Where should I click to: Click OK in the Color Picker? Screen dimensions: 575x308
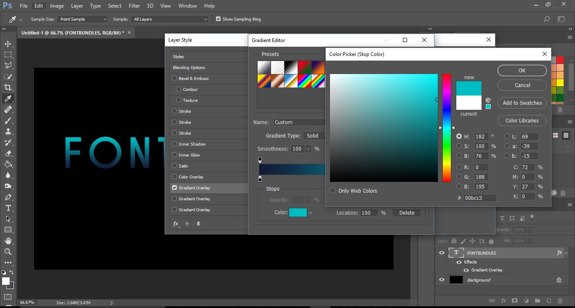(522, 71)
